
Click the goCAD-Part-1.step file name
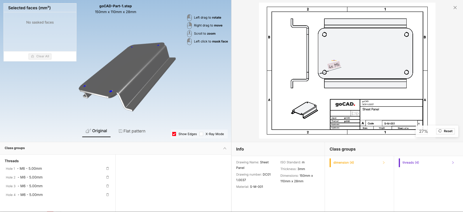(x=116, y=6)
